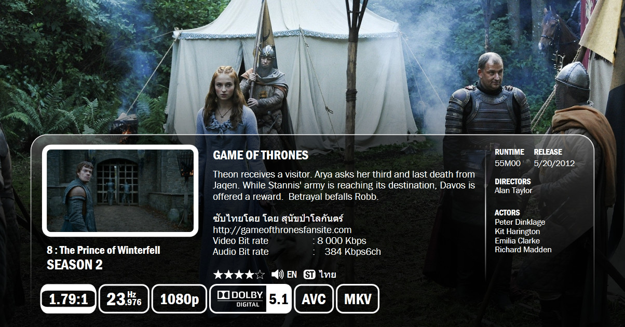Click the ST subtitle icon

pos(309,274)
